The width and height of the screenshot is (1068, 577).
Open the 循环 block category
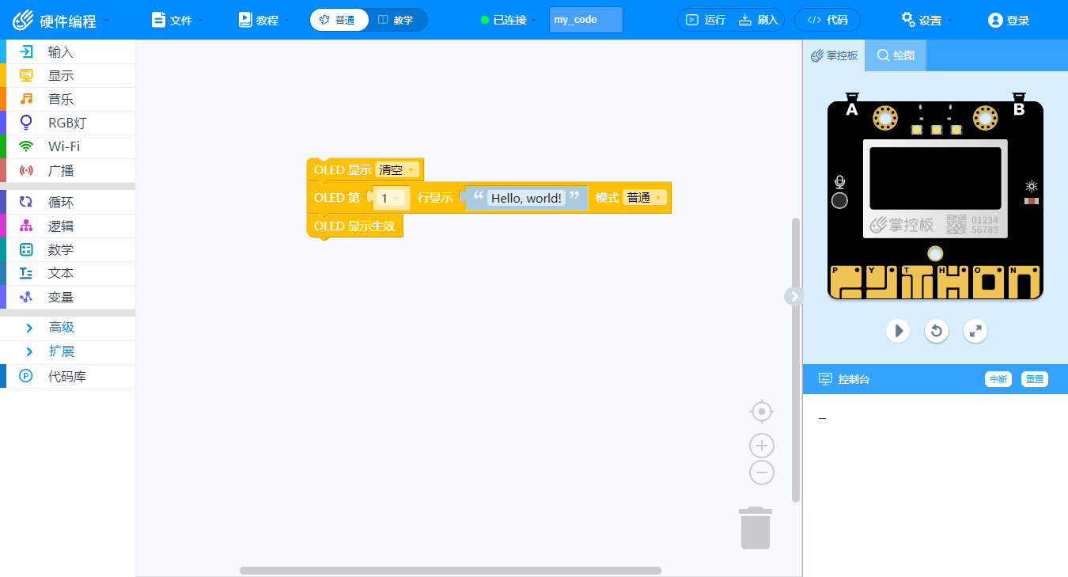click(67, 203)
